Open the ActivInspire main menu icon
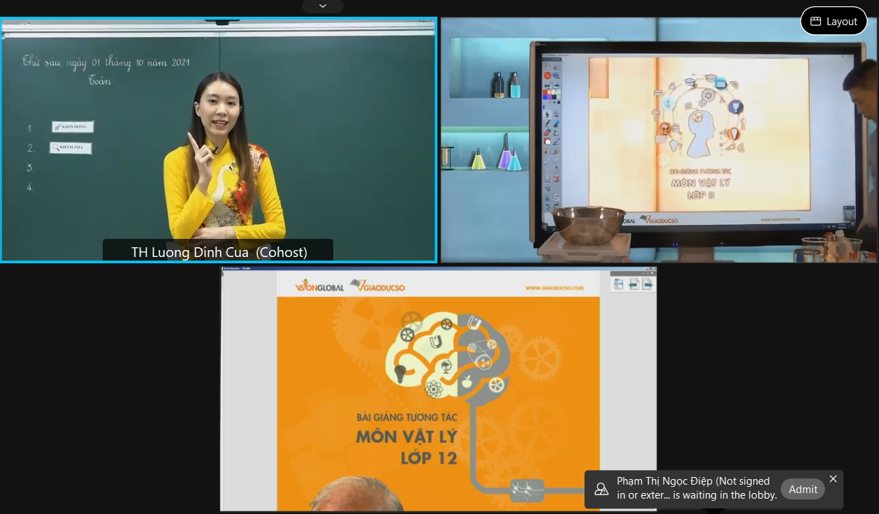The image size is (879, 514). 618,284
